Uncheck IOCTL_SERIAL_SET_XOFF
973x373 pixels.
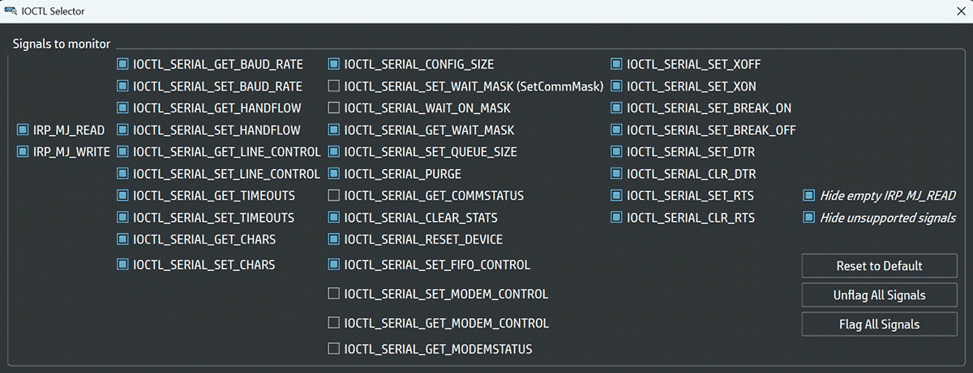617,64
